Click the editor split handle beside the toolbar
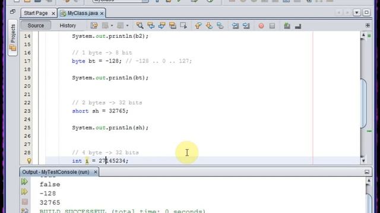The width and height of the screenshot is (380, 213). 368,25
